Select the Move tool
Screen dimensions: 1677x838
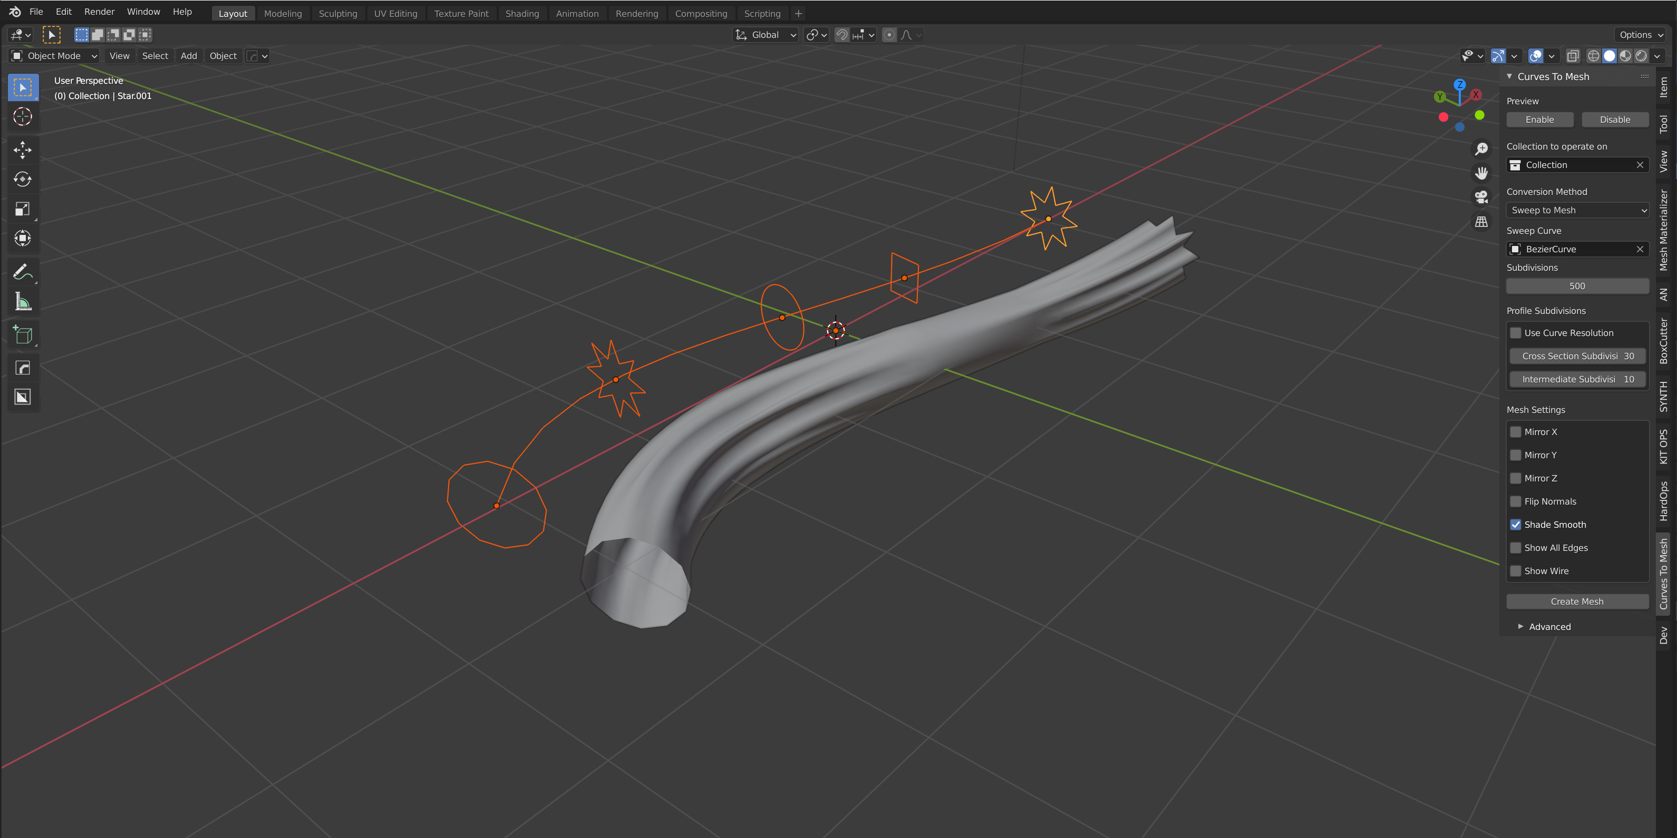coord(23,150)
